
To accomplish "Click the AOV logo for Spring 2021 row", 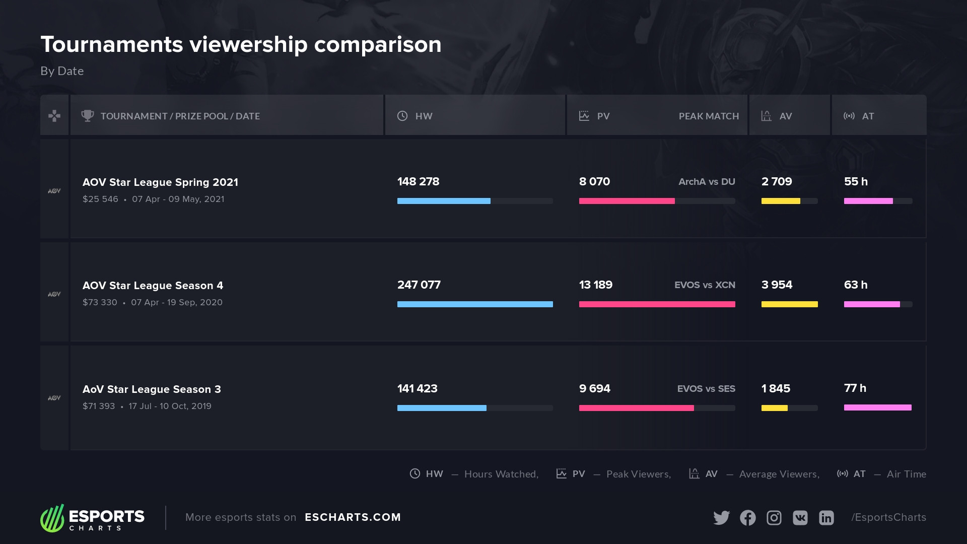I will point(54,191).
